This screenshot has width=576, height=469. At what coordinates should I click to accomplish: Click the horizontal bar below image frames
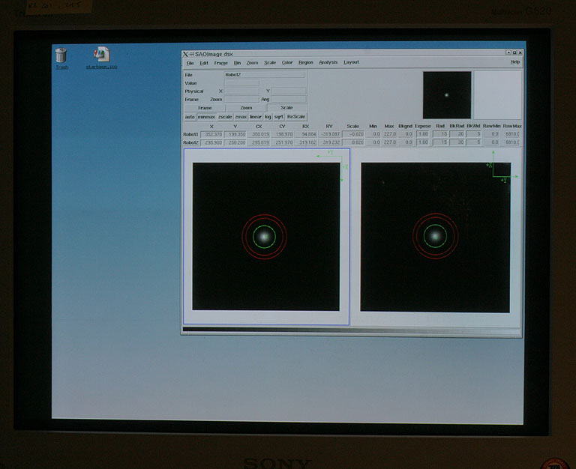[x=351, y=330]
